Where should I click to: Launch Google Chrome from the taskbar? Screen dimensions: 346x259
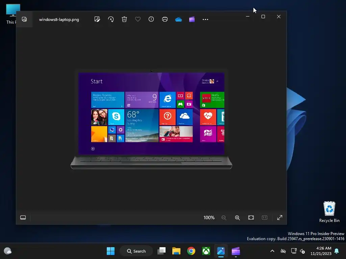tap(191, 251)
